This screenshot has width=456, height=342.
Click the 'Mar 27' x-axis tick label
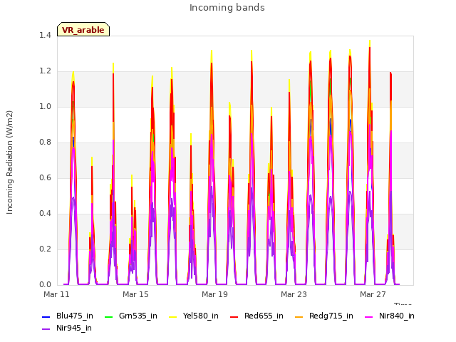(x=373, y=294)
